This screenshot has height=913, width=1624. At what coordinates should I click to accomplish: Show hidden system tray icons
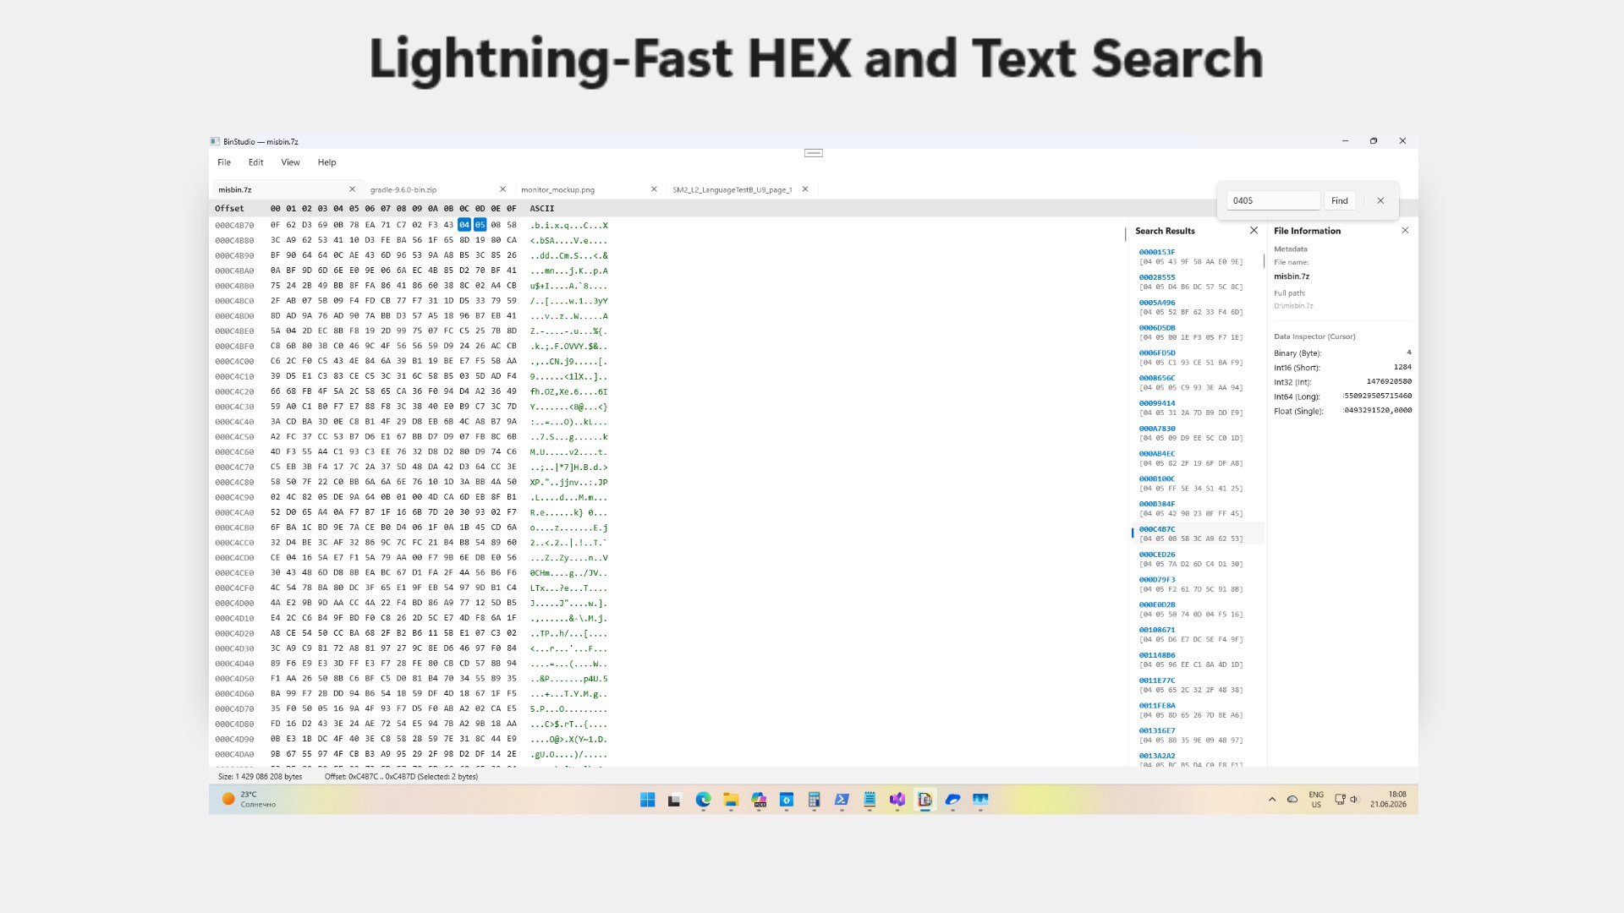click(x=1272, y=800)
